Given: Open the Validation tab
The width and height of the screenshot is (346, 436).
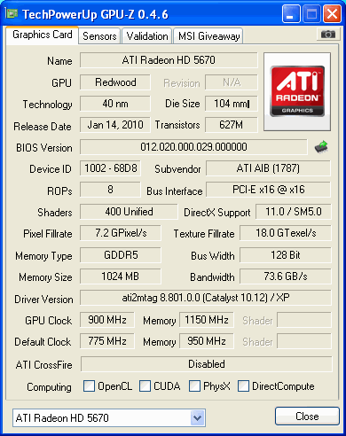Looking at the screenshot, I should [x=147, y=36].
